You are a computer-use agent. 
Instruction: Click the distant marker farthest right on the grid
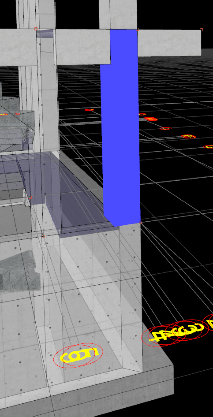[x=209, y=147]
